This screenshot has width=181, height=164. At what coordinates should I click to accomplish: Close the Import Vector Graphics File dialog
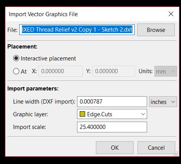171,14
